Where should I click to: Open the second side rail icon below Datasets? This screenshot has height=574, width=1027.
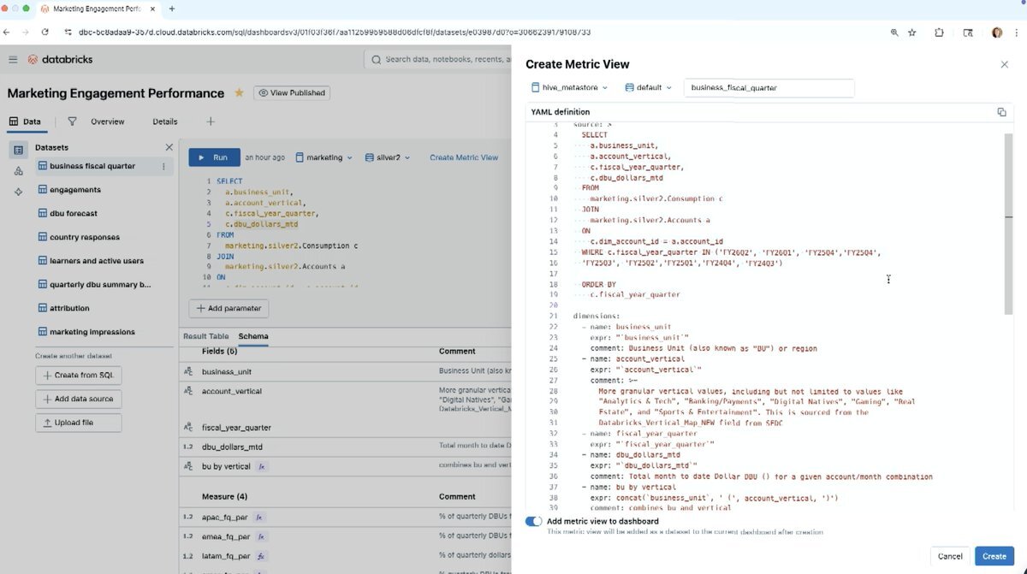pos(19,171)
